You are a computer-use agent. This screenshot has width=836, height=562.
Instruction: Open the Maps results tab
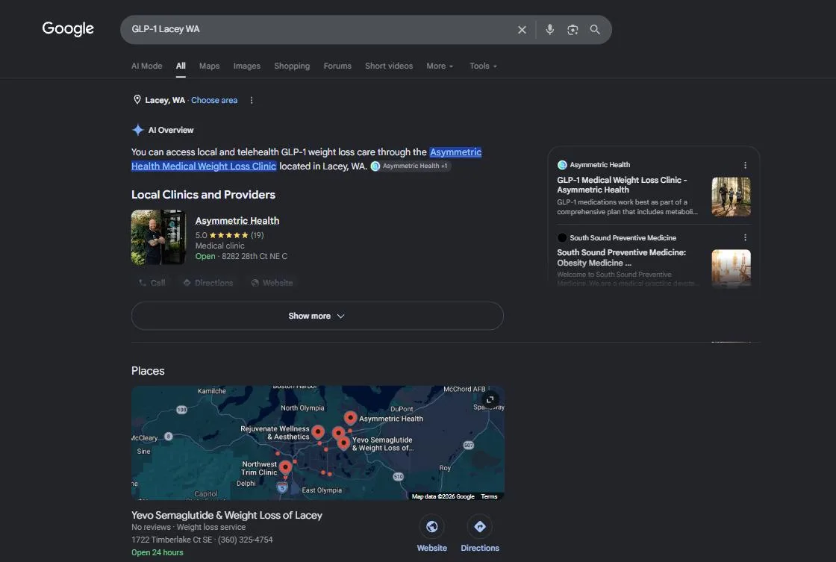pyautogui.click(x=209, y=66)
